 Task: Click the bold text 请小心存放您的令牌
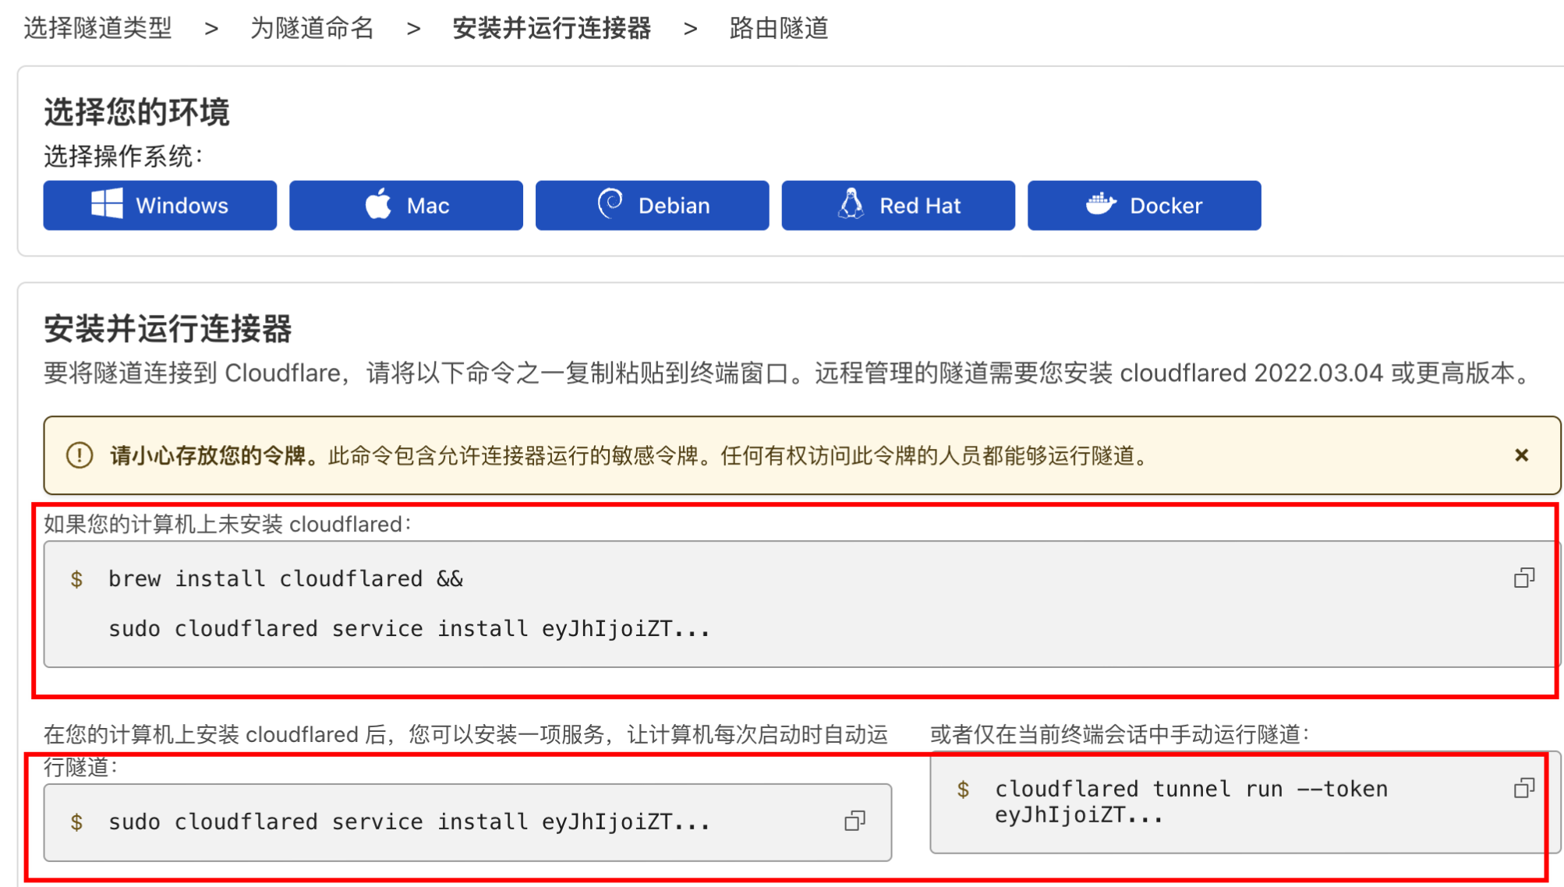pyautogui.click(x=214, y=456)
